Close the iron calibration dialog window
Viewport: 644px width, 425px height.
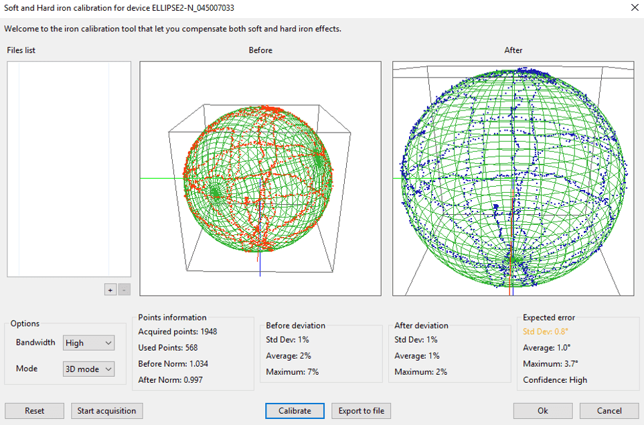tap(634, 7)
